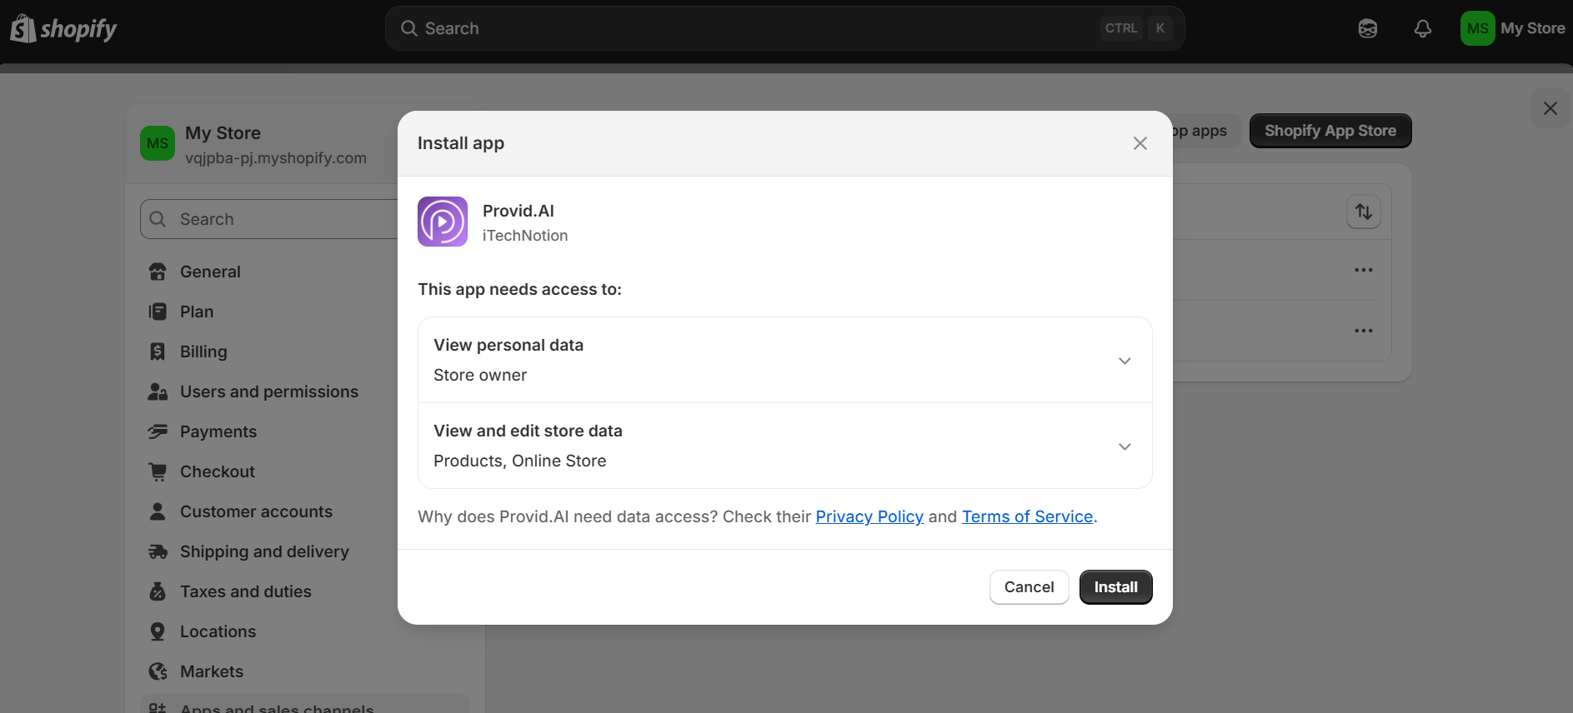
Task: Cancel the app installation
Action: [x=1029, y=587]
